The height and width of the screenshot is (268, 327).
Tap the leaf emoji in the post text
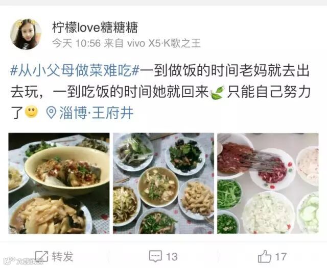(218, 92)
